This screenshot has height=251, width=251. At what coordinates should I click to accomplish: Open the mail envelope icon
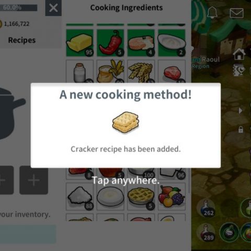(236, 13)
